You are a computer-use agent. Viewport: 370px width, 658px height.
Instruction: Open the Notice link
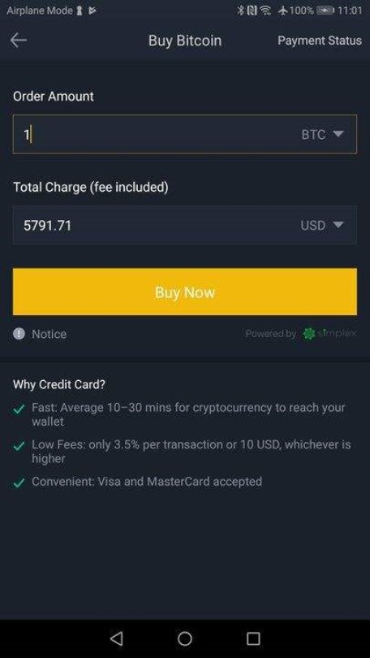point(49,334)
